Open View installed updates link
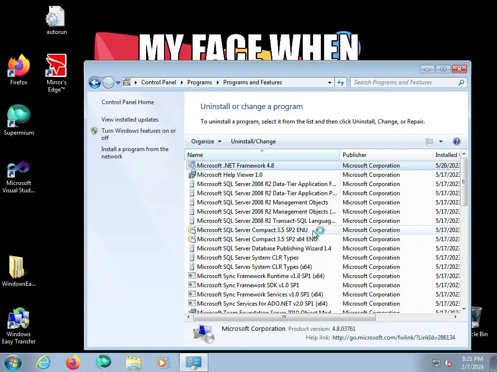 pyautogui.click(x=130, y=120)
